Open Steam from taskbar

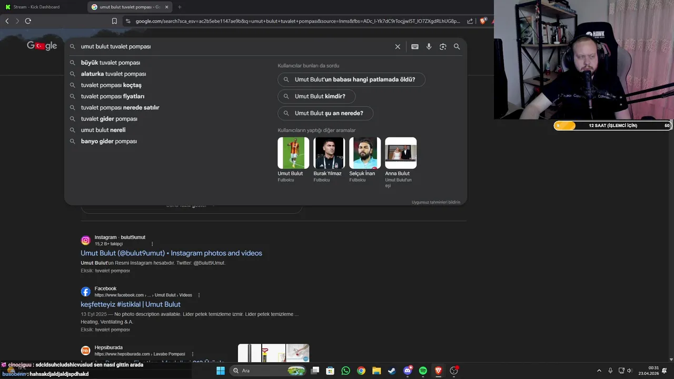[x=392, y=371]
